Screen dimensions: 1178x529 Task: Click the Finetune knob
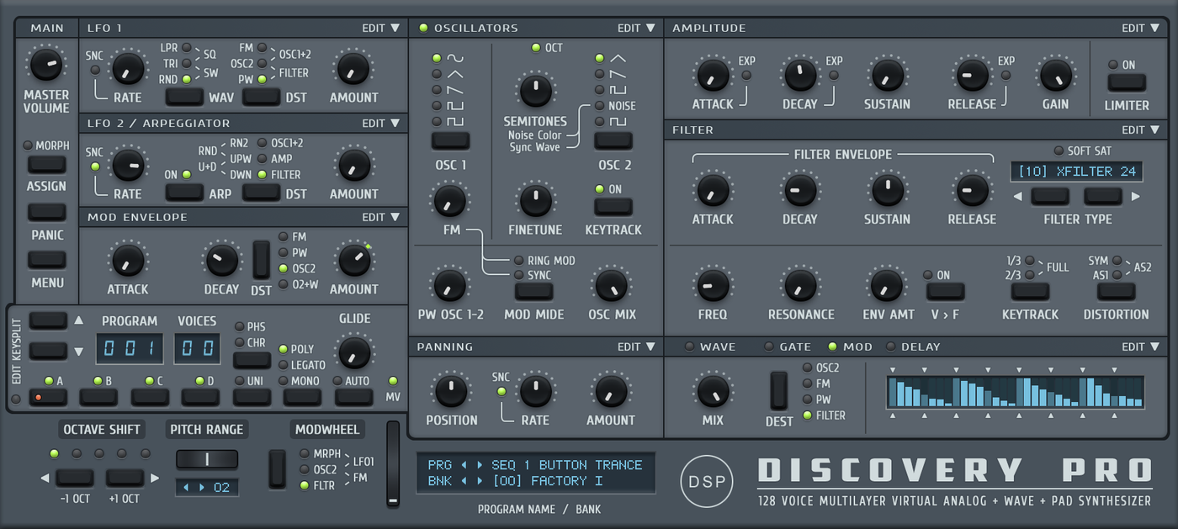click(x=535, y=200)
